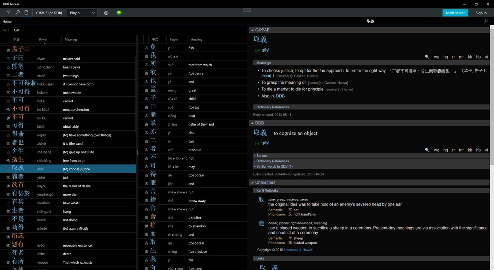Screen dimensions: 494x270
Task: Select the List tab
Action: (17, 30)
